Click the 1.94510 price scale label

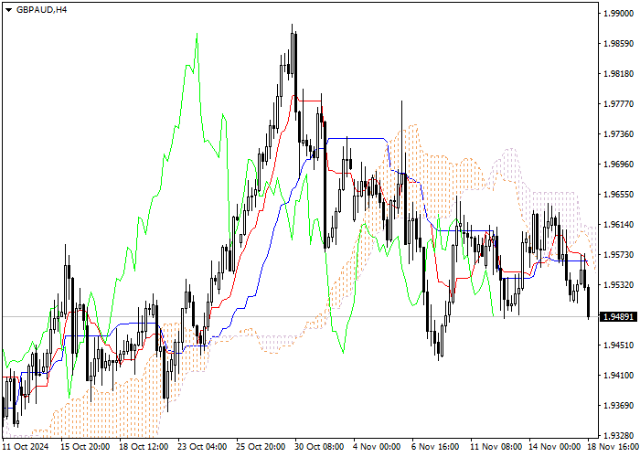(619, 345)
